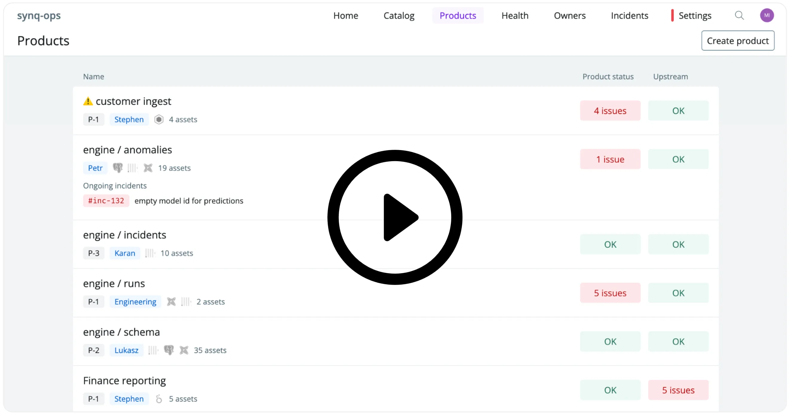Click the upstream OK badge for customer ingest
The height and width of the screenshot is (415, 790).
click(x=678, y=110)
